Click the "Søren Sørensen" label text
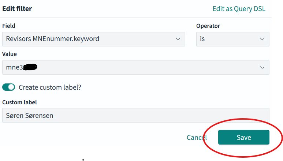This screenshot has height=161, width=283. [x=30, y=115]
